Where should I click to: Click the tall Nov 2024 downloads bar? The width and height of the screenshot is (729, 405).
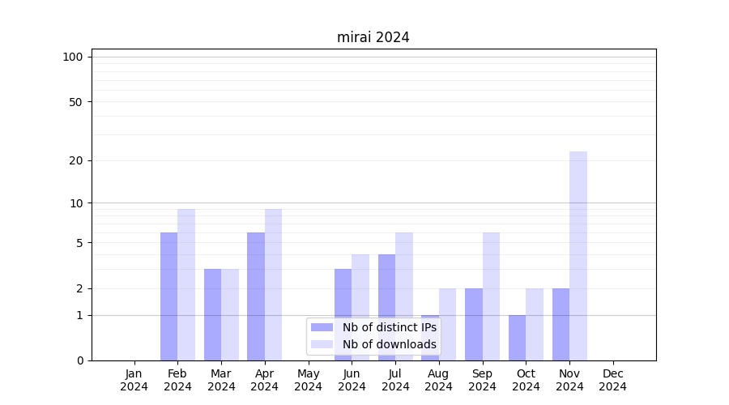click(578, 255)
